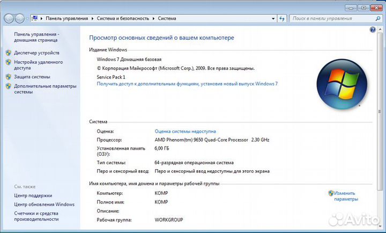
Task: Open Панель управления - домашняя страница link
Action: pyautogui.click(x=36, y=37)
